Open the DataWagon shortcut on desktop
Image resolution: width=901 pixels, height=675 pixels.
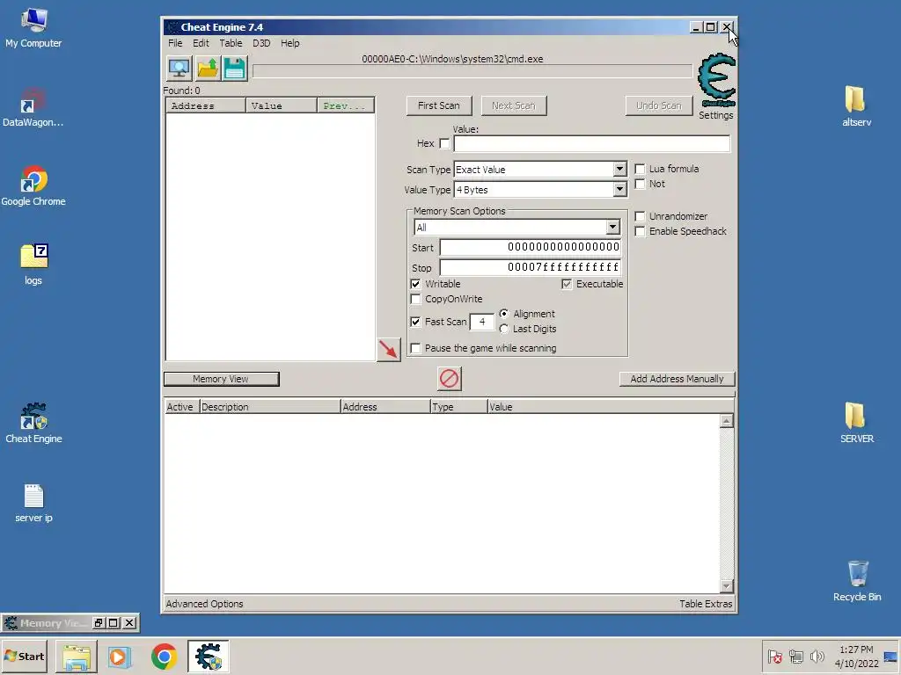coord(33,107)
